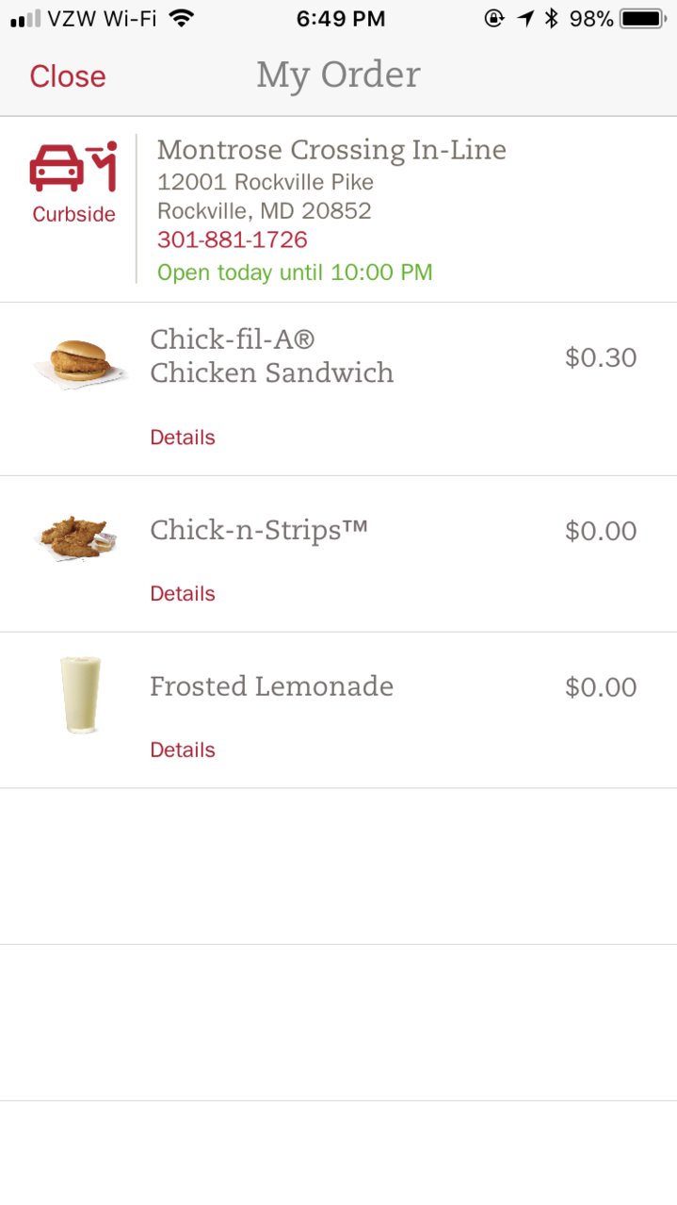Open Details for Chick-n-Strips
677x1205 pixels.
pyautogui.click(x=183, y=594)
